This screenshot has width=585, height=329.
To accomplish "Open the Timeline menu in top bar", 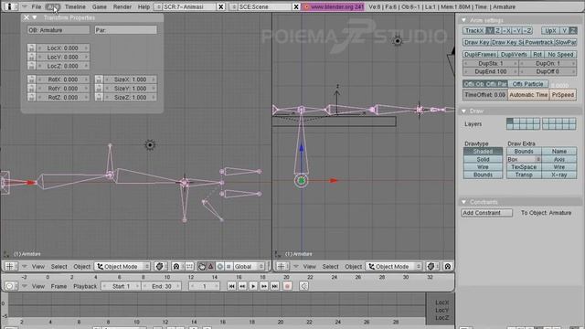I will [x=75, y=6].
